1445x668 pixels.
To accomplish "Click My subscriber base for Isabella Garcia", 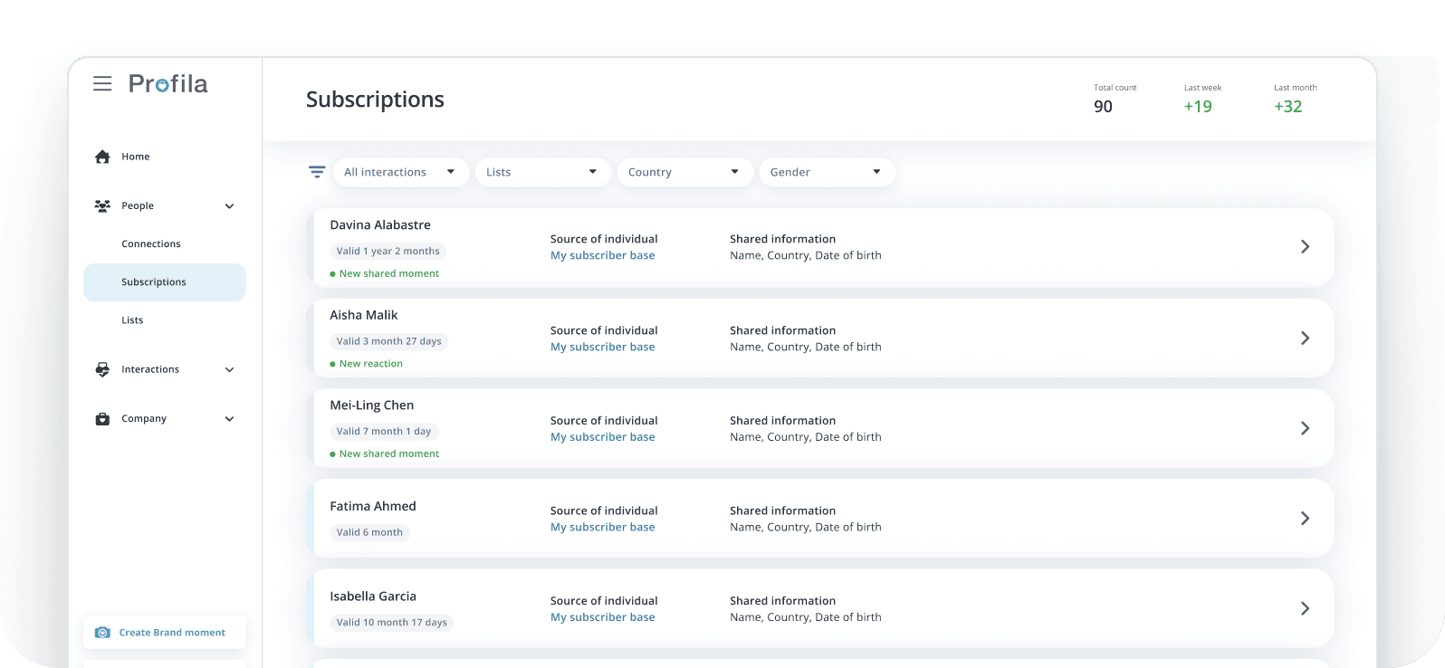I will coord(603,617).
